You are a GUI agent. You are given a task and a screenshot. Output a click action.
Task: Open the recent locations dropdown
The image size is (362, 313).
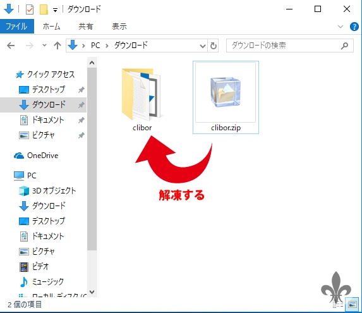point(44,46)
